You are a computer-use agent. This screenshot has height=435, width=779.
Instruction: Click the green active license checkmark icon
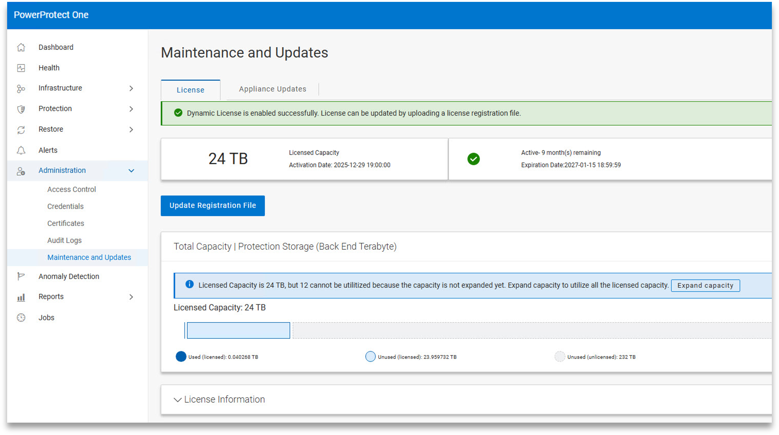click(474, 159)
